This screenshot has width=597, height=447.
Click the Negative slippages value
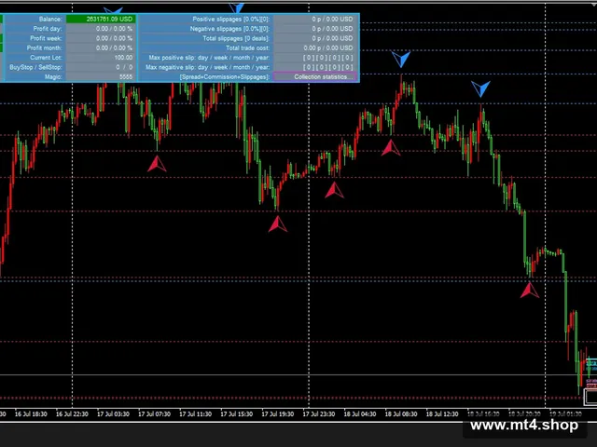coord(332,29)
